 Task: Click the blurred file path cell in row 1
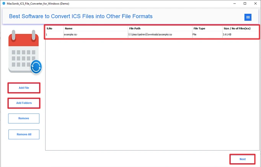150,34
